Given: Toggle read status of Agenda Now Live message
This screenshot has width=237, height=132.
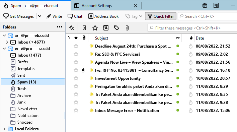Looking at the screenshot, I should (x=178, y=62).
